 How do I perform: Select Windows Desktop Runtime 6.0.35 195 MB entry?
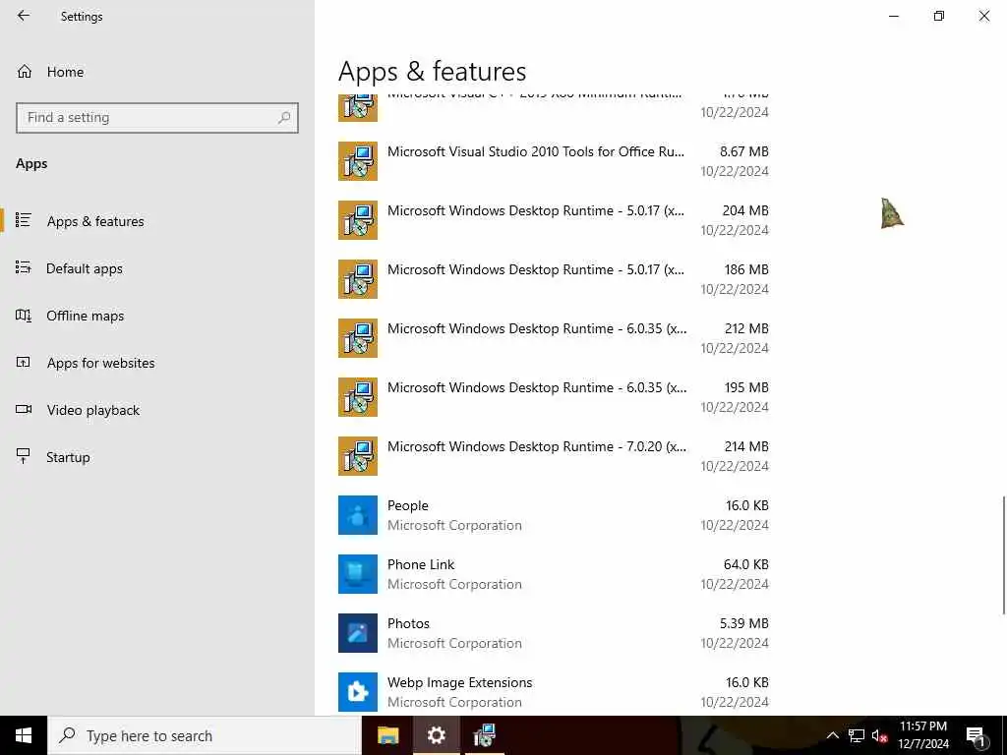(x=554, y=397)
